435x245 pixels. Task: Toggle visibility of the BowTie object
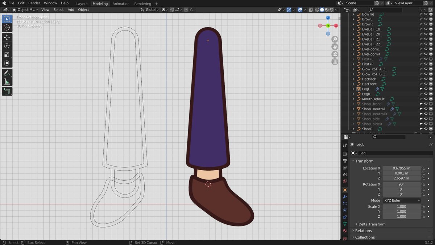pyautogui.click(x=426, y=14)
